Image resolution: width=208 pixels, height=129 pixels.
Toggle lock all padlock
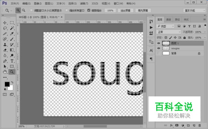tap(185, 38)
